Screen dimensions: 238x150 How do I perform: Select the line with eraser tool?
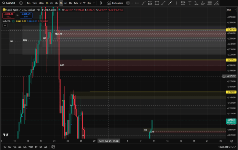(x=216, y=3)
